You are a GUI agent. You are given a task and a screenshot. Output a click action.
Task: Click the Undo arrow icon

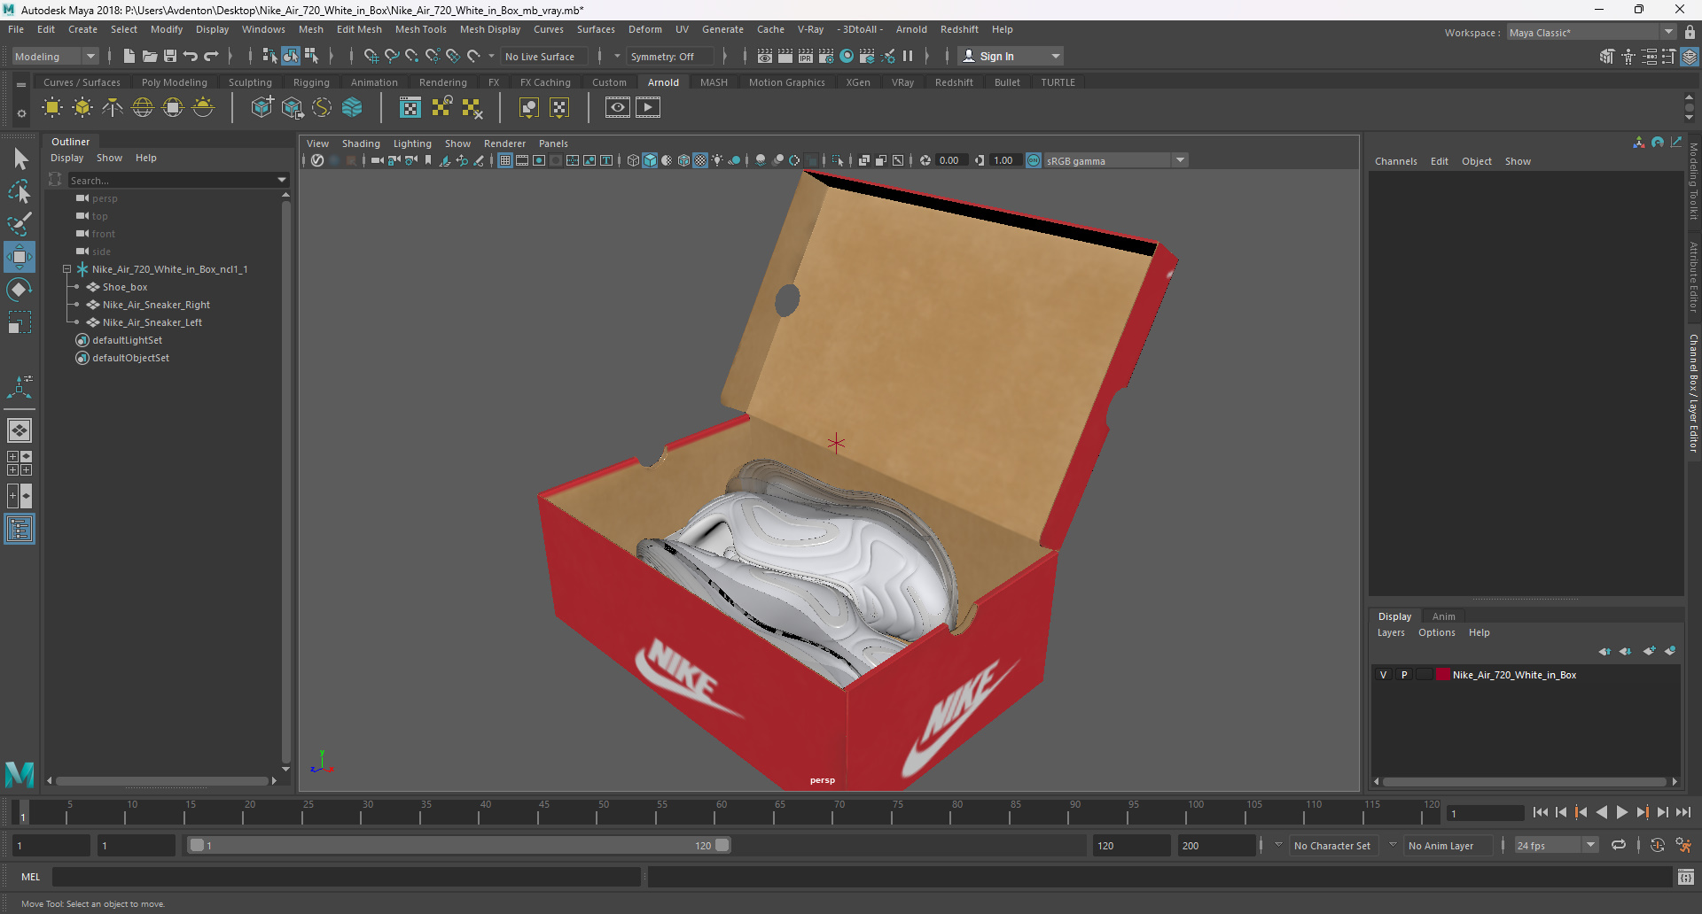191,56
